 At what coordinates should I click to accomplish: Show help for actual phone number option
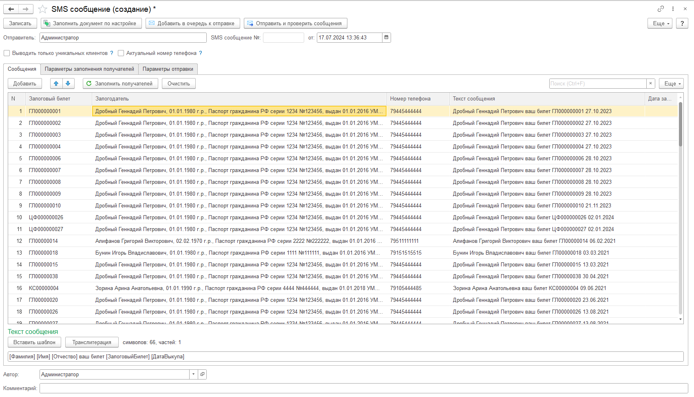pyautogui.click(x=200, y=53)
